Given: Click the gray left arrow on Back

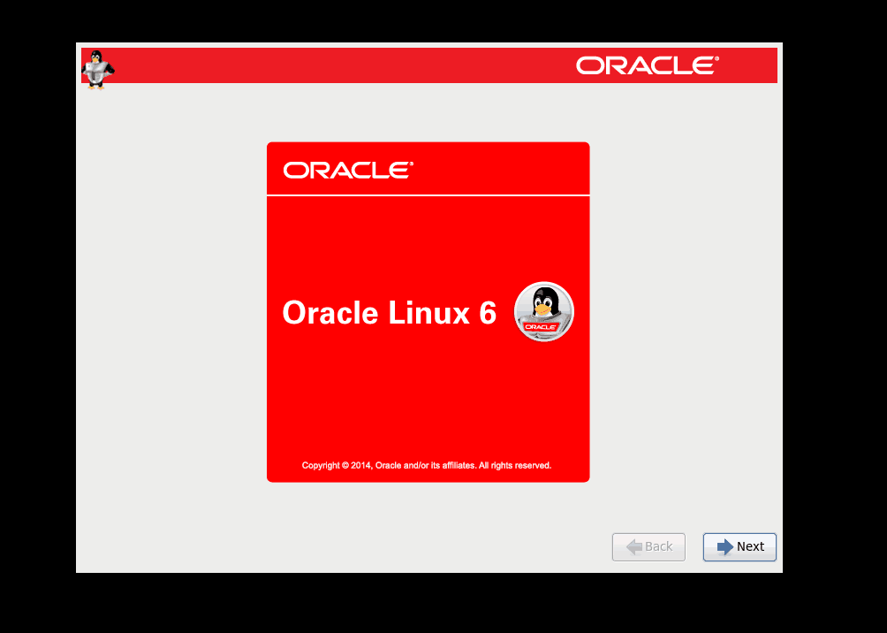Looking at the screenshot, I should [x=633, y=546].
